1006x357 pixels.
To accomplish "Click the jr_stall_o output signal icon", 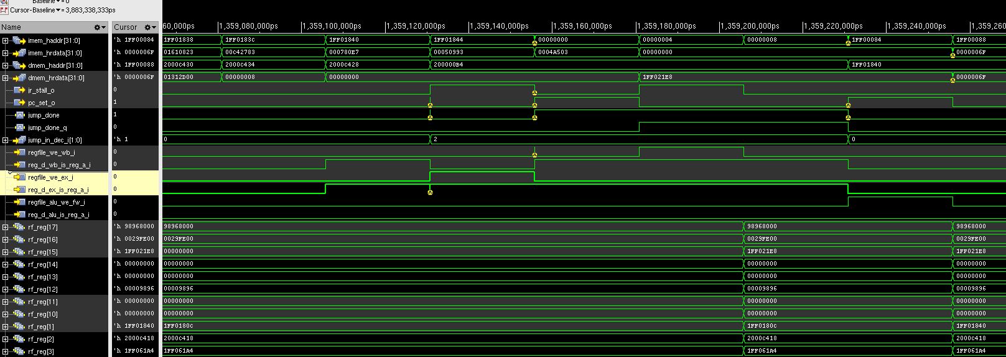I will [19, 90].
